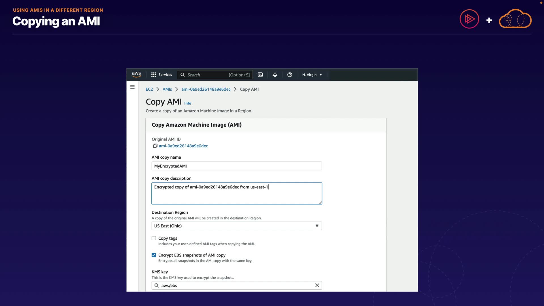Screen dimensions: 544x306
Task: Toggle the hamburger side navigation menu
Action: [132, 87]
